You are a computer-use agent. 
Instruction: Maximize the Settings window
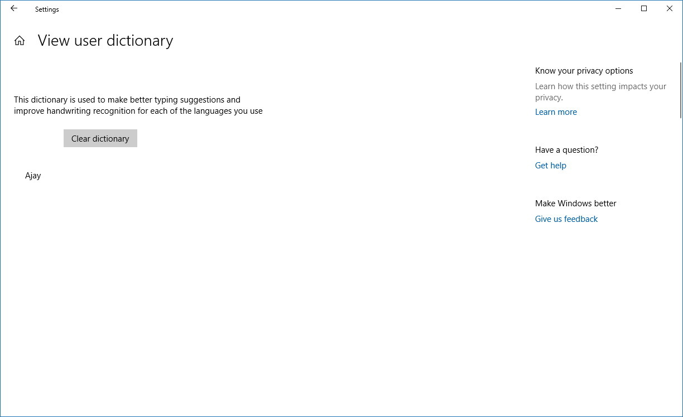pyautogui.click(x=644, y=9)
